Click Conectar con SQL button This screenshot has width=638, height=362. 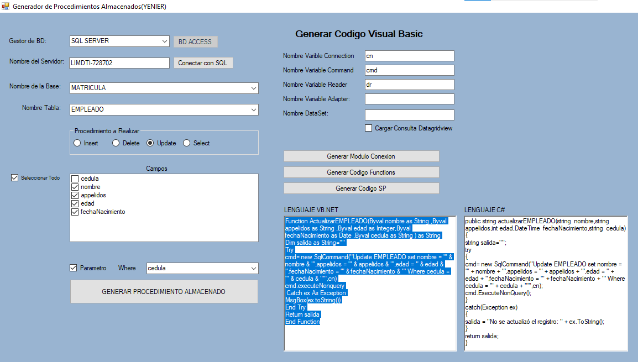203,63
